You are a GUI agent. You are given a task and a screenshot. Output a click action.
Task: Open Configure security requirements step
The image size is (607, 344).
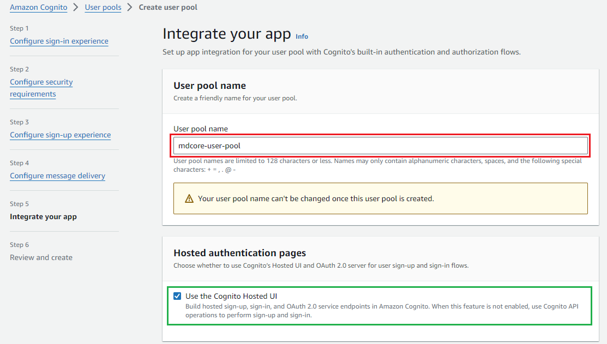tap(41, 88)
